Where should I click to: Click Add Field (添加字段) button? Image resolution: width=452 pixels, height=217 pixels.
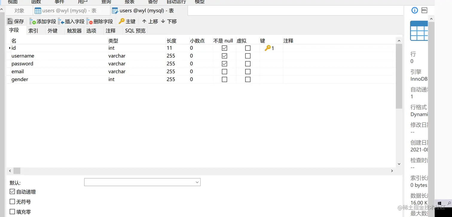pyautogui.click(x=43, y=21)
